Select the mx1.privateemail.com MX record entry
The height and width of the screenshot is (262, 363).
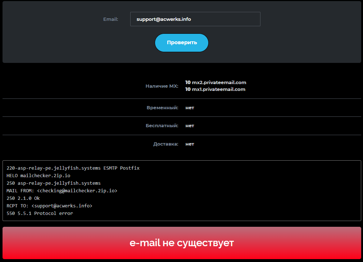pyautogui.click(x=215, y=89)
